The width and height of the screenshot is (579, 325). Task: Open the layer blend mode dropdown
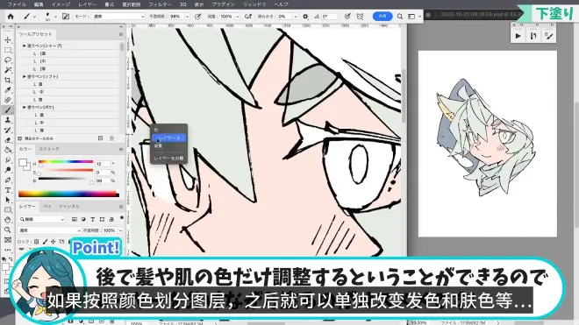49,230
